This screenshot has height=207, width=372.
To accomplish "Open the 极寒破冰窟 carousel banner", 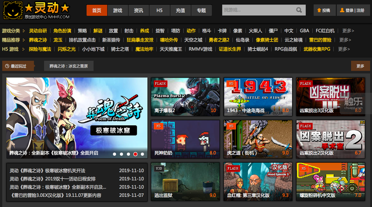I will point(77,118).
